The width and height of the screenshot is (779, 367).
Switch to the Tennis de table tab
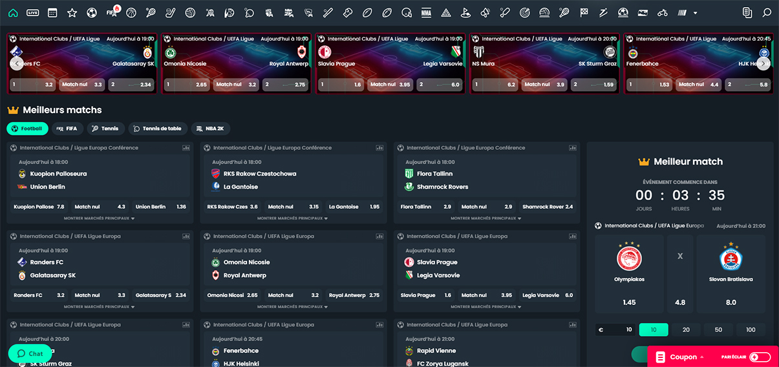[158, 129]
